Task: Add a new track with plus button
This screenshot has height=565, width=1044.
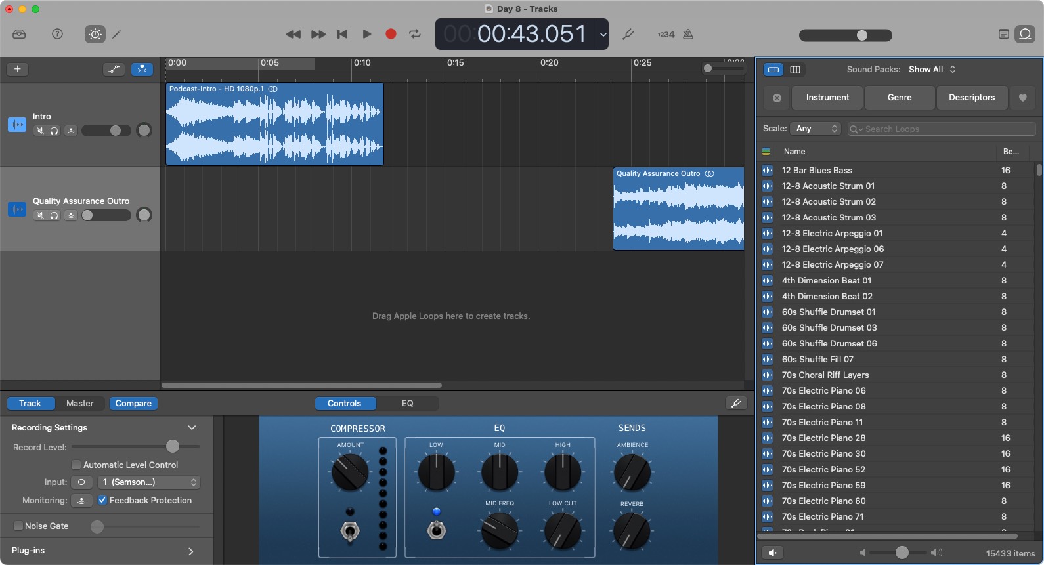Action: click(x=18, y=69)
